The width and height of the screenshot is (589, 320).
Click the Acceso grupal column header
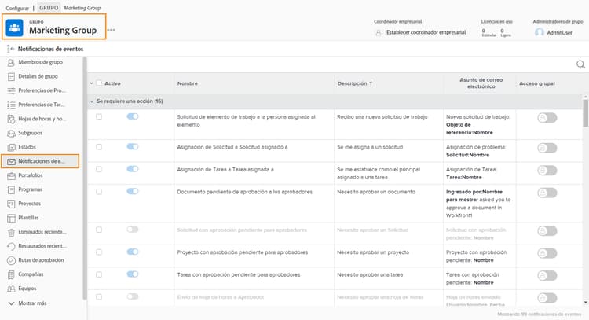click(x=537, y=83)
